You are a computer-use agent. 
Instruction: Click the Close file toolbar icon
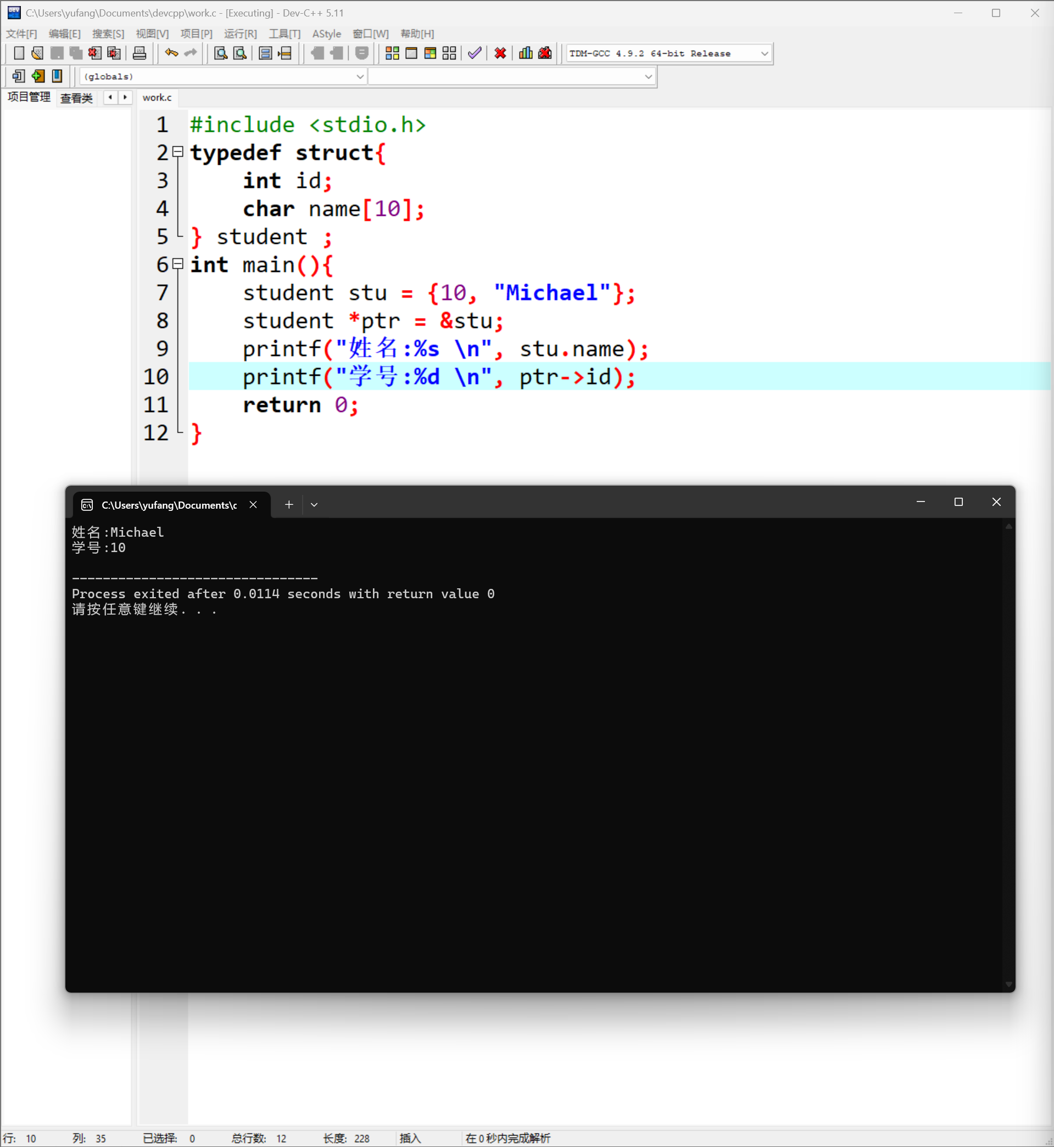94,53
